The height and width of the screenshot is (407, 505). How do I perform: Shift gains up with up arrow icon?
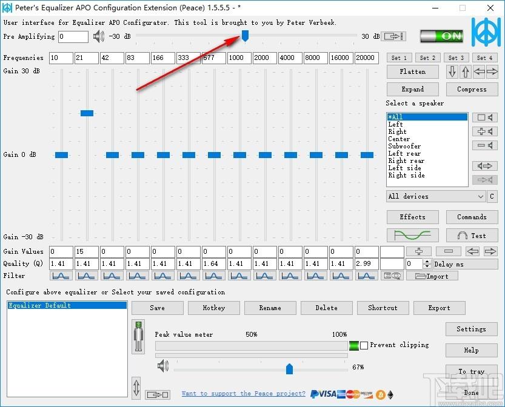(x=466, y=71)
